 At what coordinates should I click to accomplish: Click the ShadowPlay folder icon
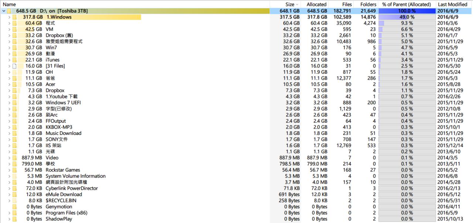click(14, 219)
